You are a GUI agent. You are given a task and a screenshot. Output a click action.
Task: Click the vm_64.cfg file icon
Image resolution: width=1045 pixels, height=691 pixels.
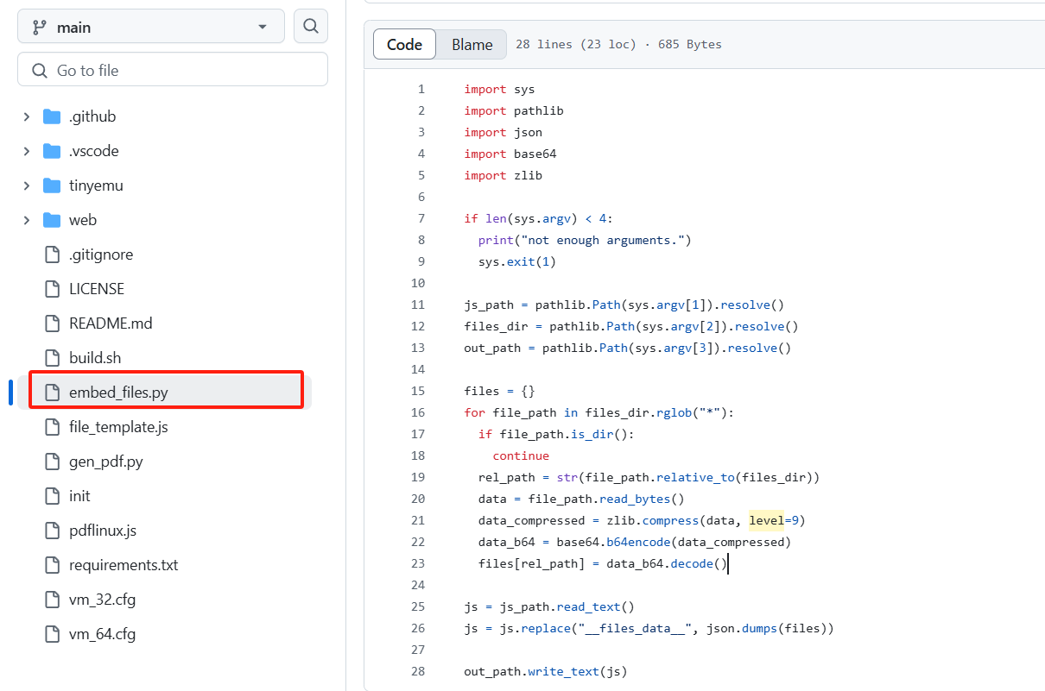coord(53,634)
